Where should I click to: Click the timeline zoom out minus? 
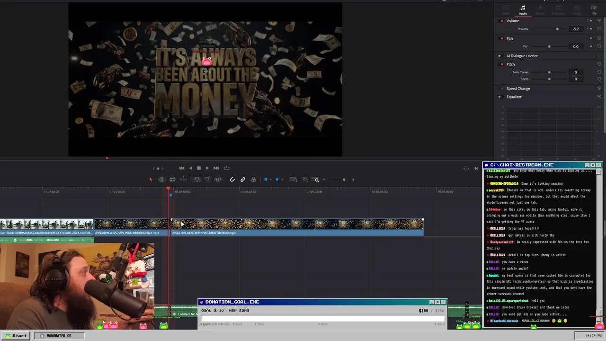[x=324, y=179]
